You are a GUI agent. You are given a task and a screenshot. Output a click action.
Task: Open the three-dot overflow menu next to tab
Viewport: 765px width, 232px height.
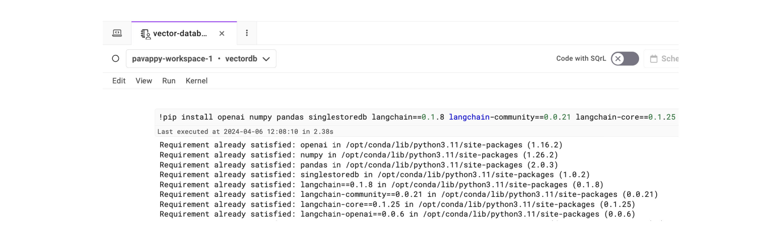point(247,33)
